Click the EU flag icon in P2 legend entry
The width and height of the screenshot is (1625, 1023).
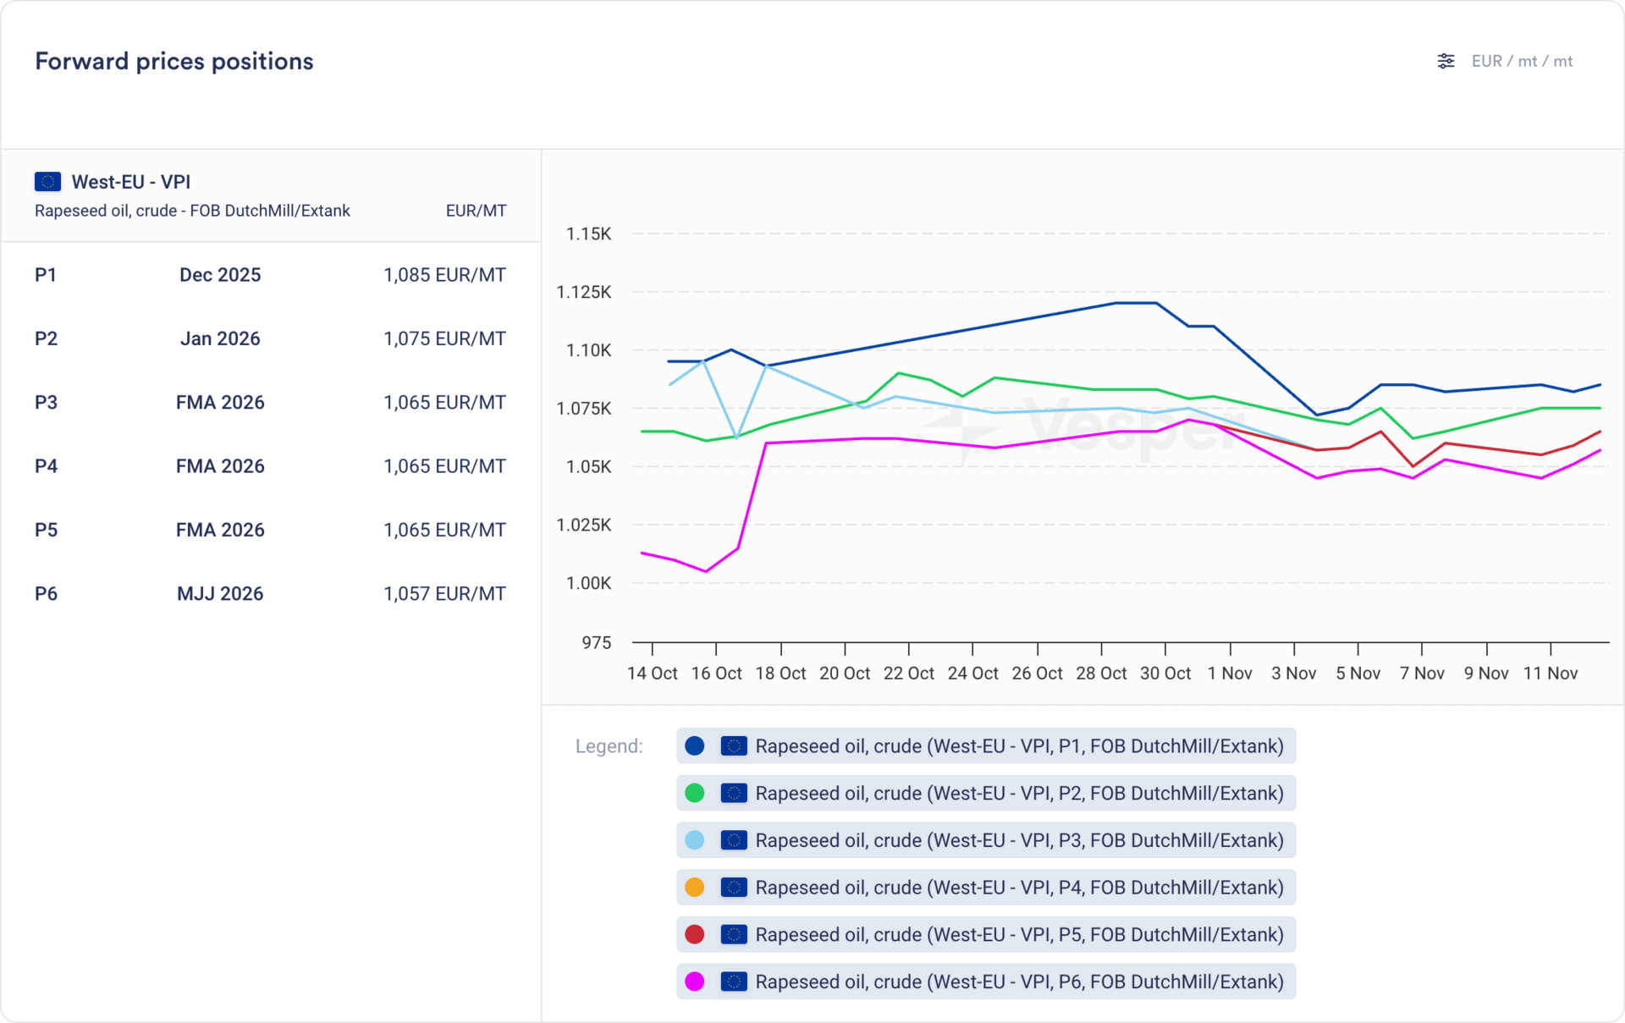733,794
